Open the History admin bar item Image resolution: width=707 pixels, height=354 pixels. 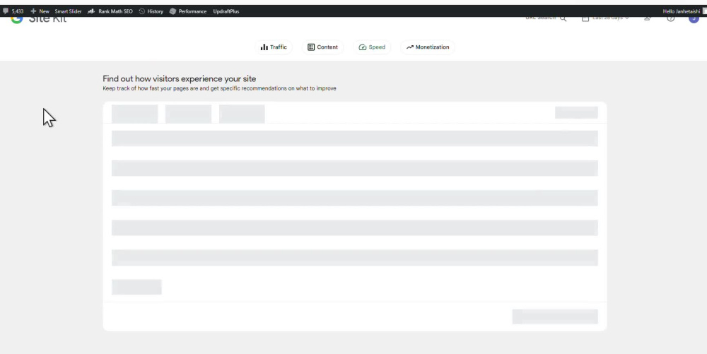click(x=151, y=11)
